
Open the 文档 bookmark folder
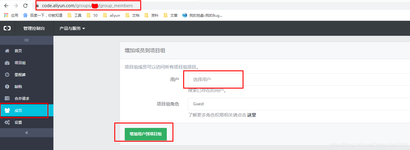[x=132, y=15]
